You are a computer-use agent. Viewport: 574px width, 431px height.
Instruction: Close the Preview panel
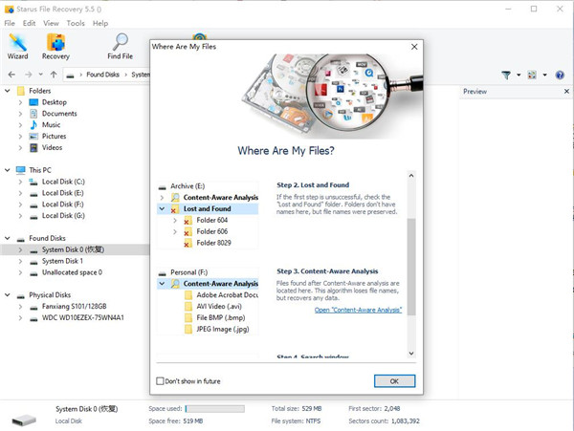[566, 92]
